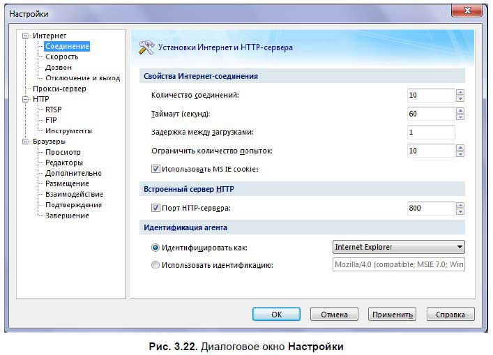This screenshot has height=355, width=493.
Task: Open the RTSP settings page
Action: tap(54, 109)
